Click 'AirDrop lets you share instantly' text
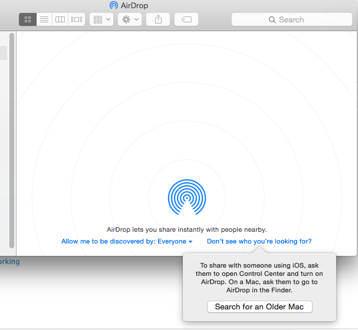The height and width of the screenshot is (330, 358). 187,229
